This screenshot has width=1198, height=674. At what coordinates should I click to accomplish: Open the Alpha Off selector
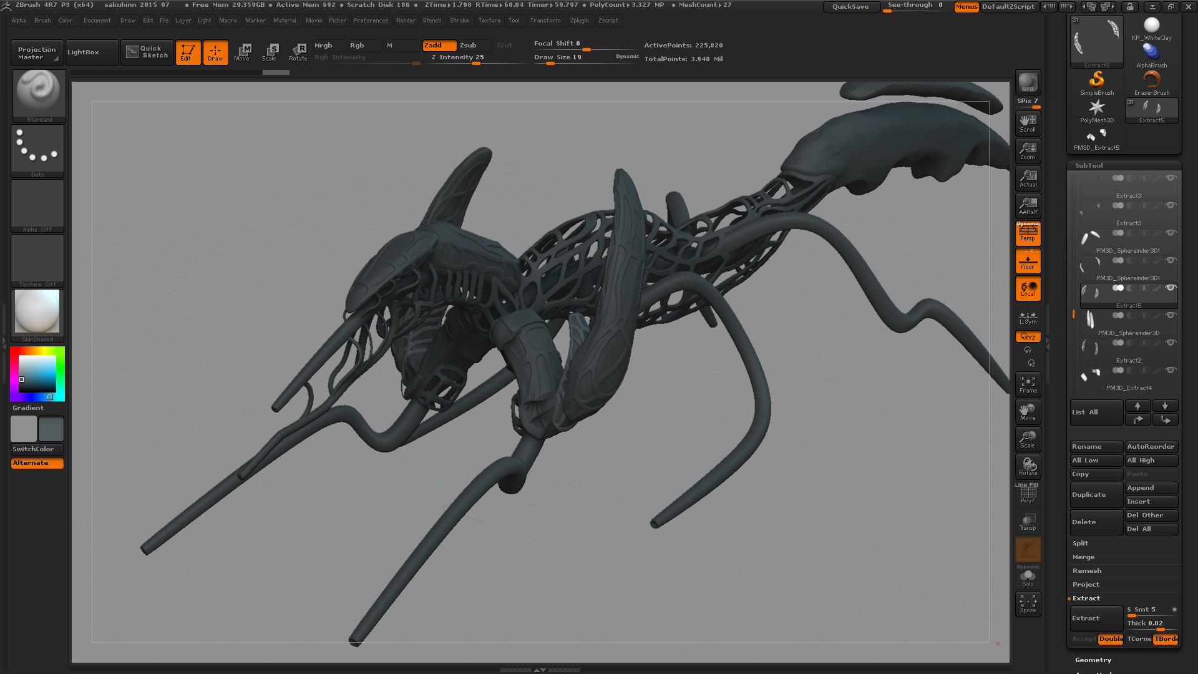tap(37, 206)
